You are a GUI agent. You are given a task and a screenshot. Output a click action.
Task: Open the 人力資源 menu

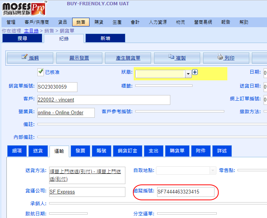pyautogui.click(x=158, y=22)
